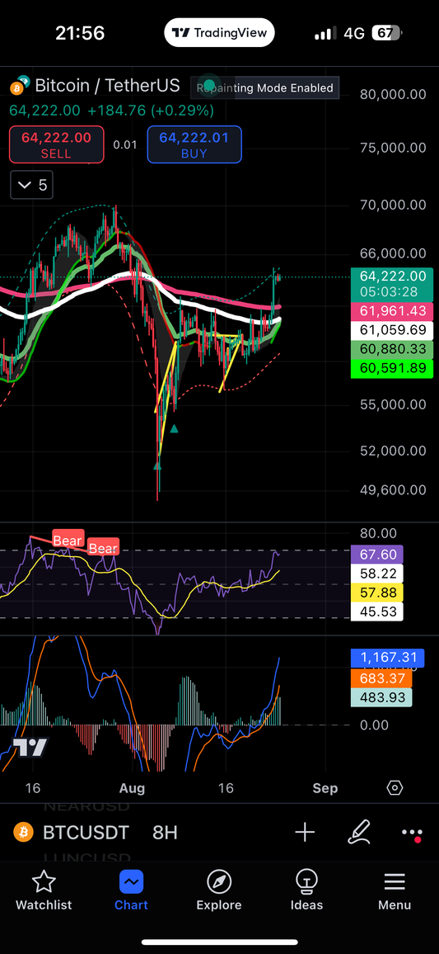Tap the pink 61,961.43 moving average label
The image size is (439, 954).
392,312
